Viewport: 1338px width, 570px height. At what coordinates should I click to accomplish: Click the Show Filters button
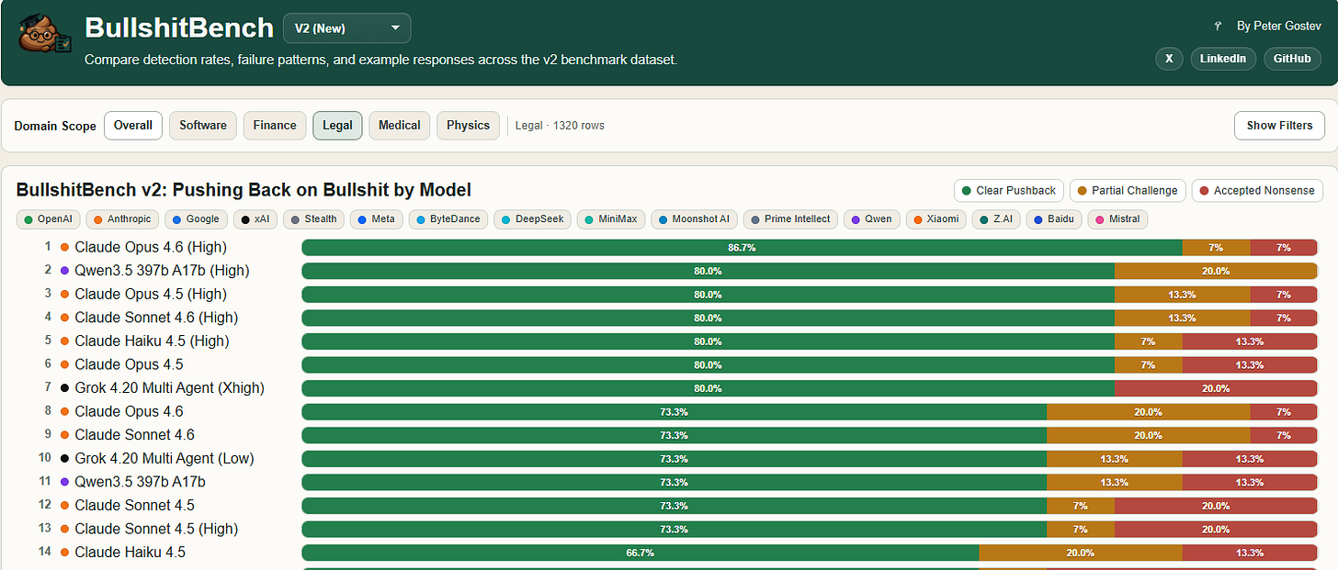pyautogui.click(x=1279, y=126)
